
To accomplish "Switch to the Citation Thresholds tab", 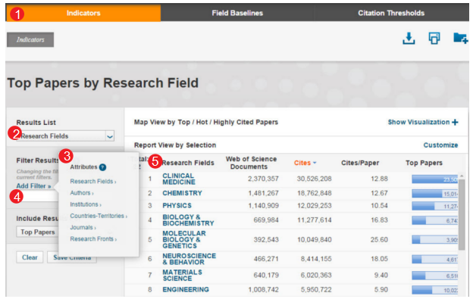I will point(391,13).
